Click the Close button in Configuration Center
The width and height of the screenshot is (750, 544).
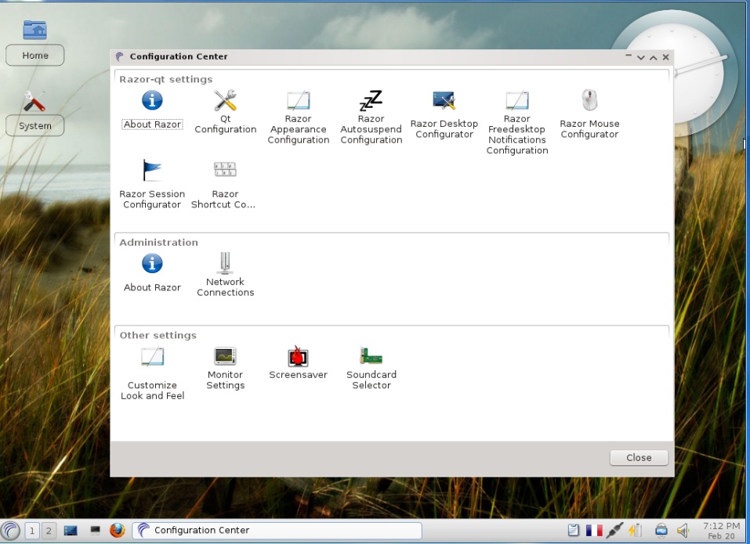[x=639, y=458]
